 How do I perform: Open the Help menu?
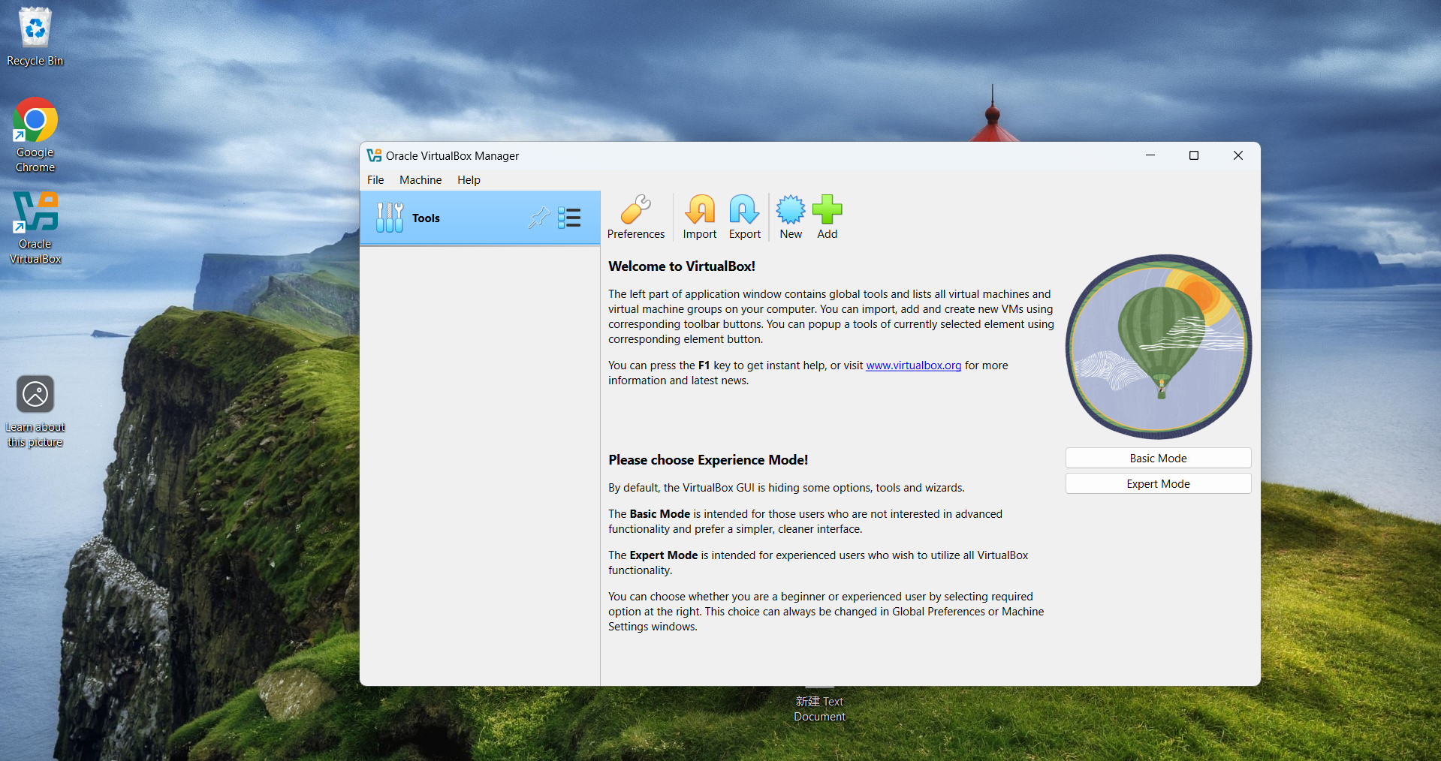coord(469,180)
